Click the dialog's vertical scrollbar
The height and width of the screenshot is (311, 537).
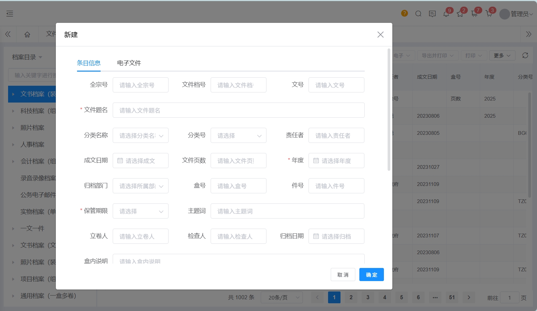[389, 111]
